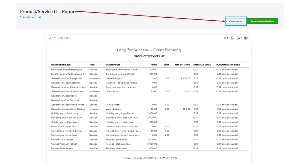
Task: Click the COST column header
Action: (166, 65)
